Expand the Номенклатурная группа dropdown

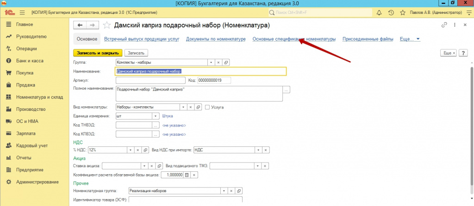(x=224, y=191)
